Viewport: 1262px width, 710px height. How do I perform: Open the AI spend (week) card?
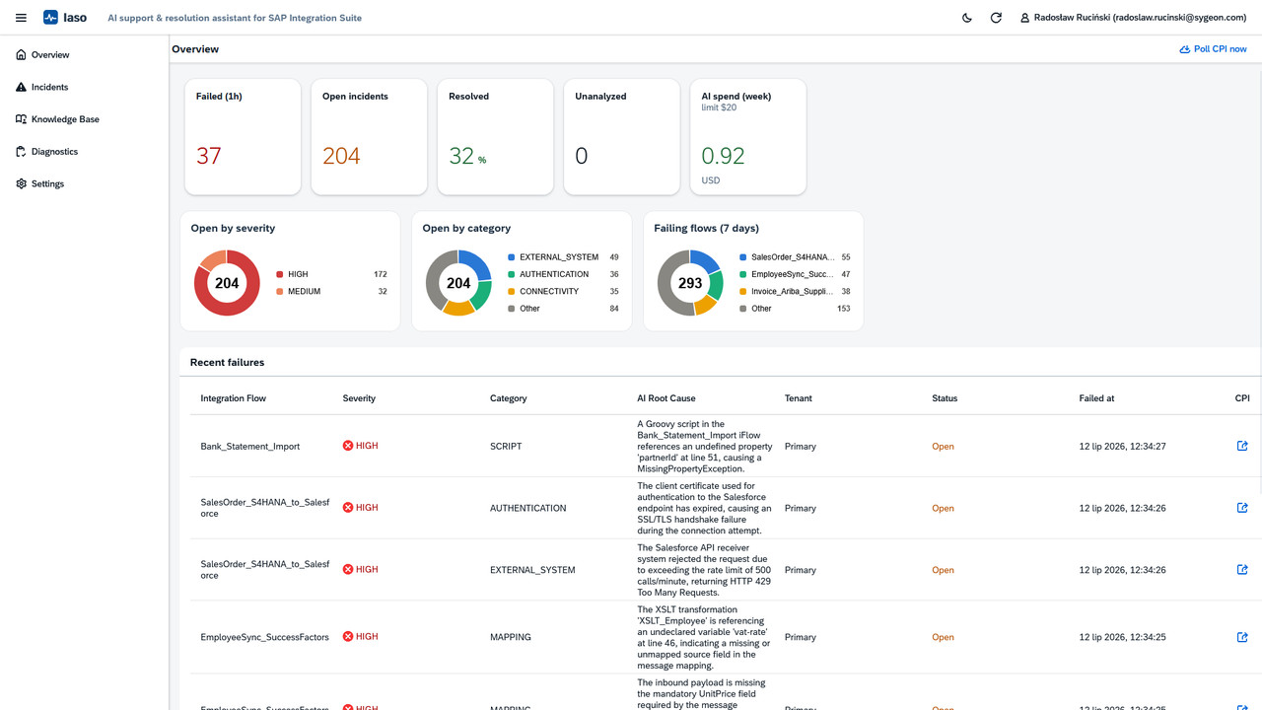point(747,137)
